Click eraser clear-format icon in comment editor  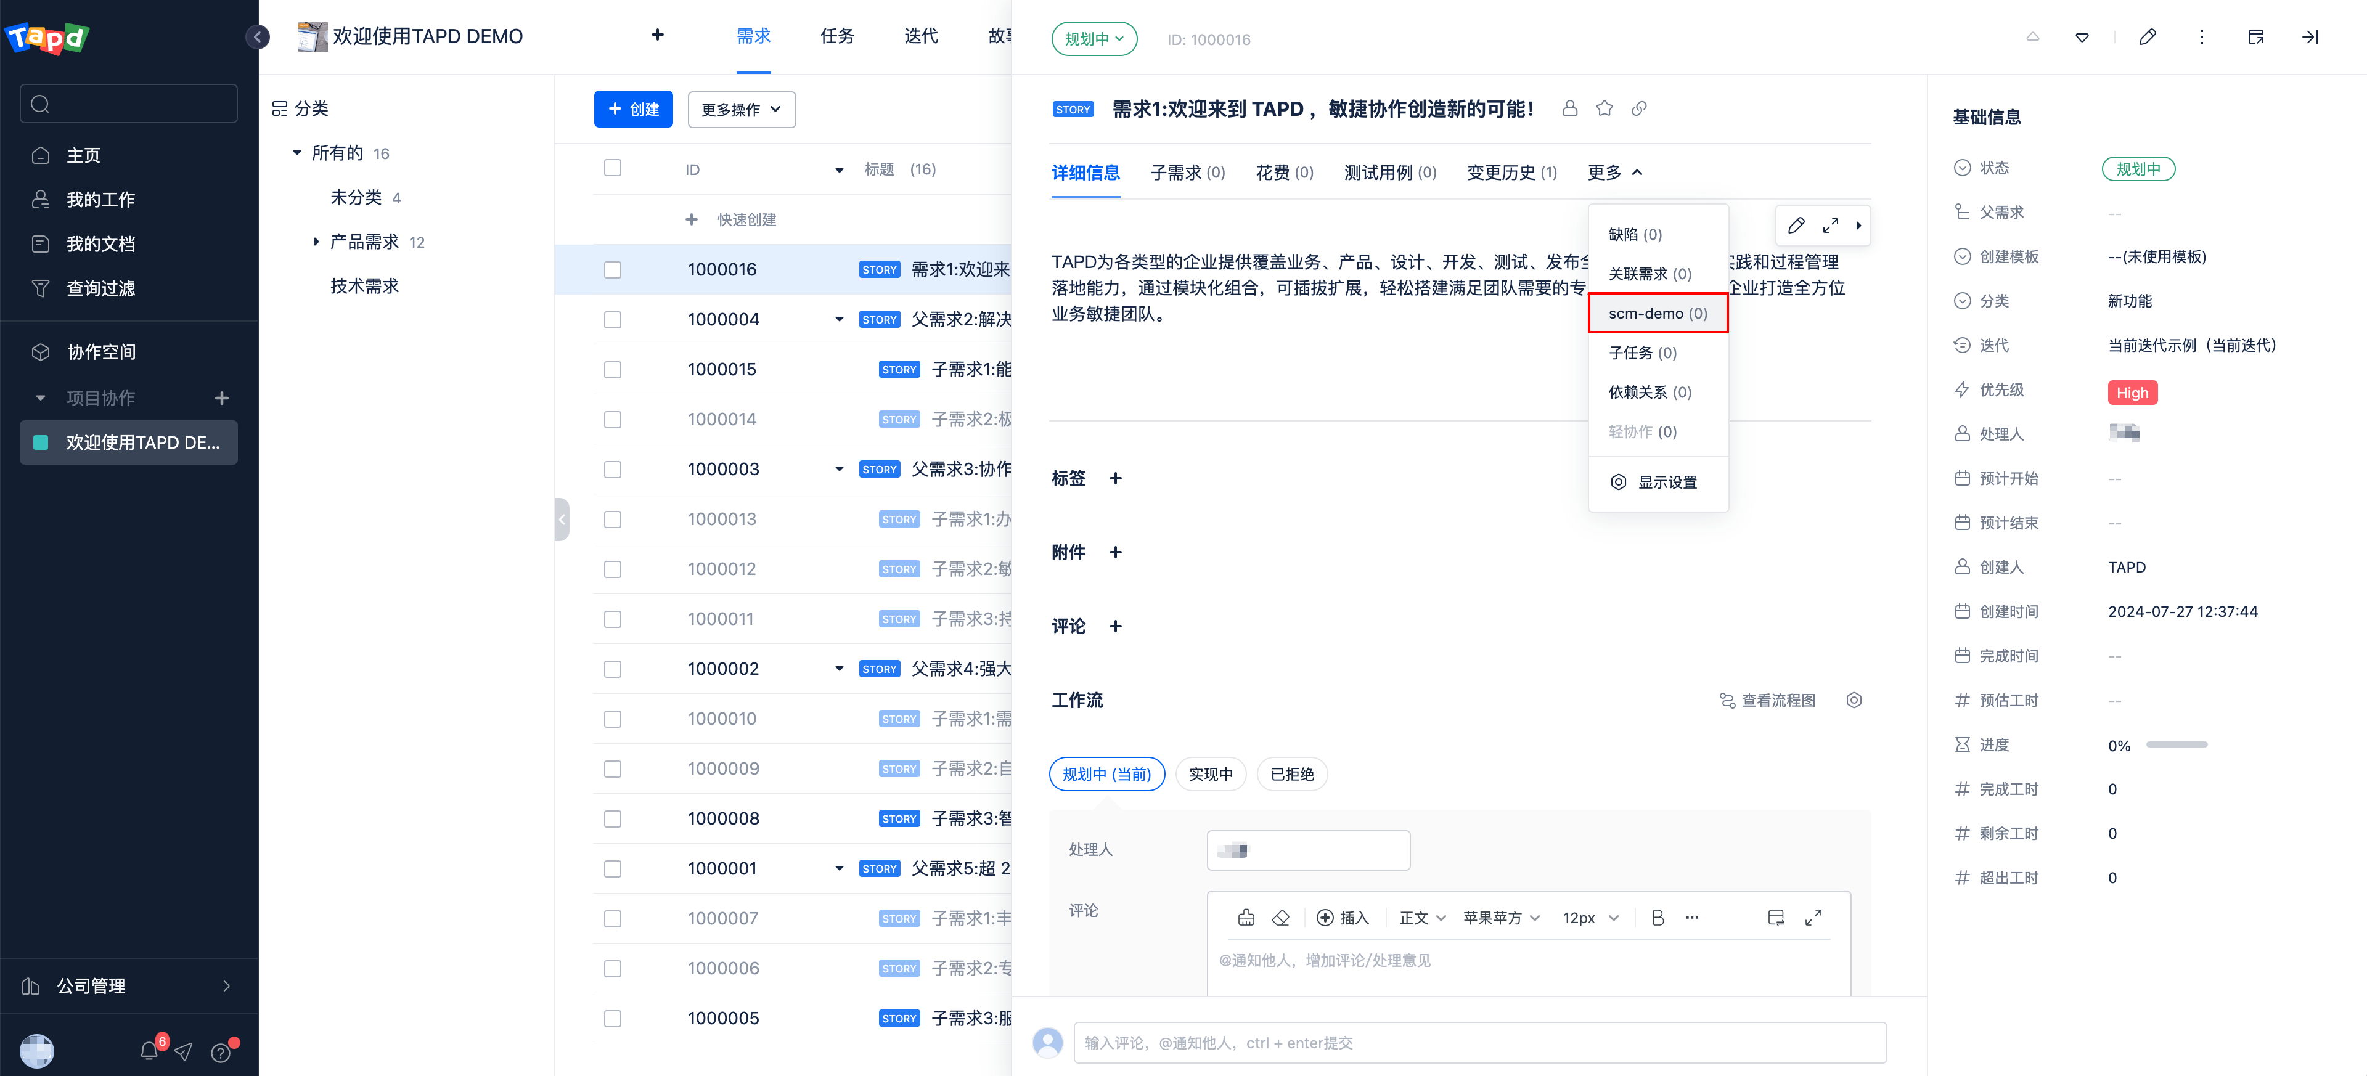pos(1281,917)
